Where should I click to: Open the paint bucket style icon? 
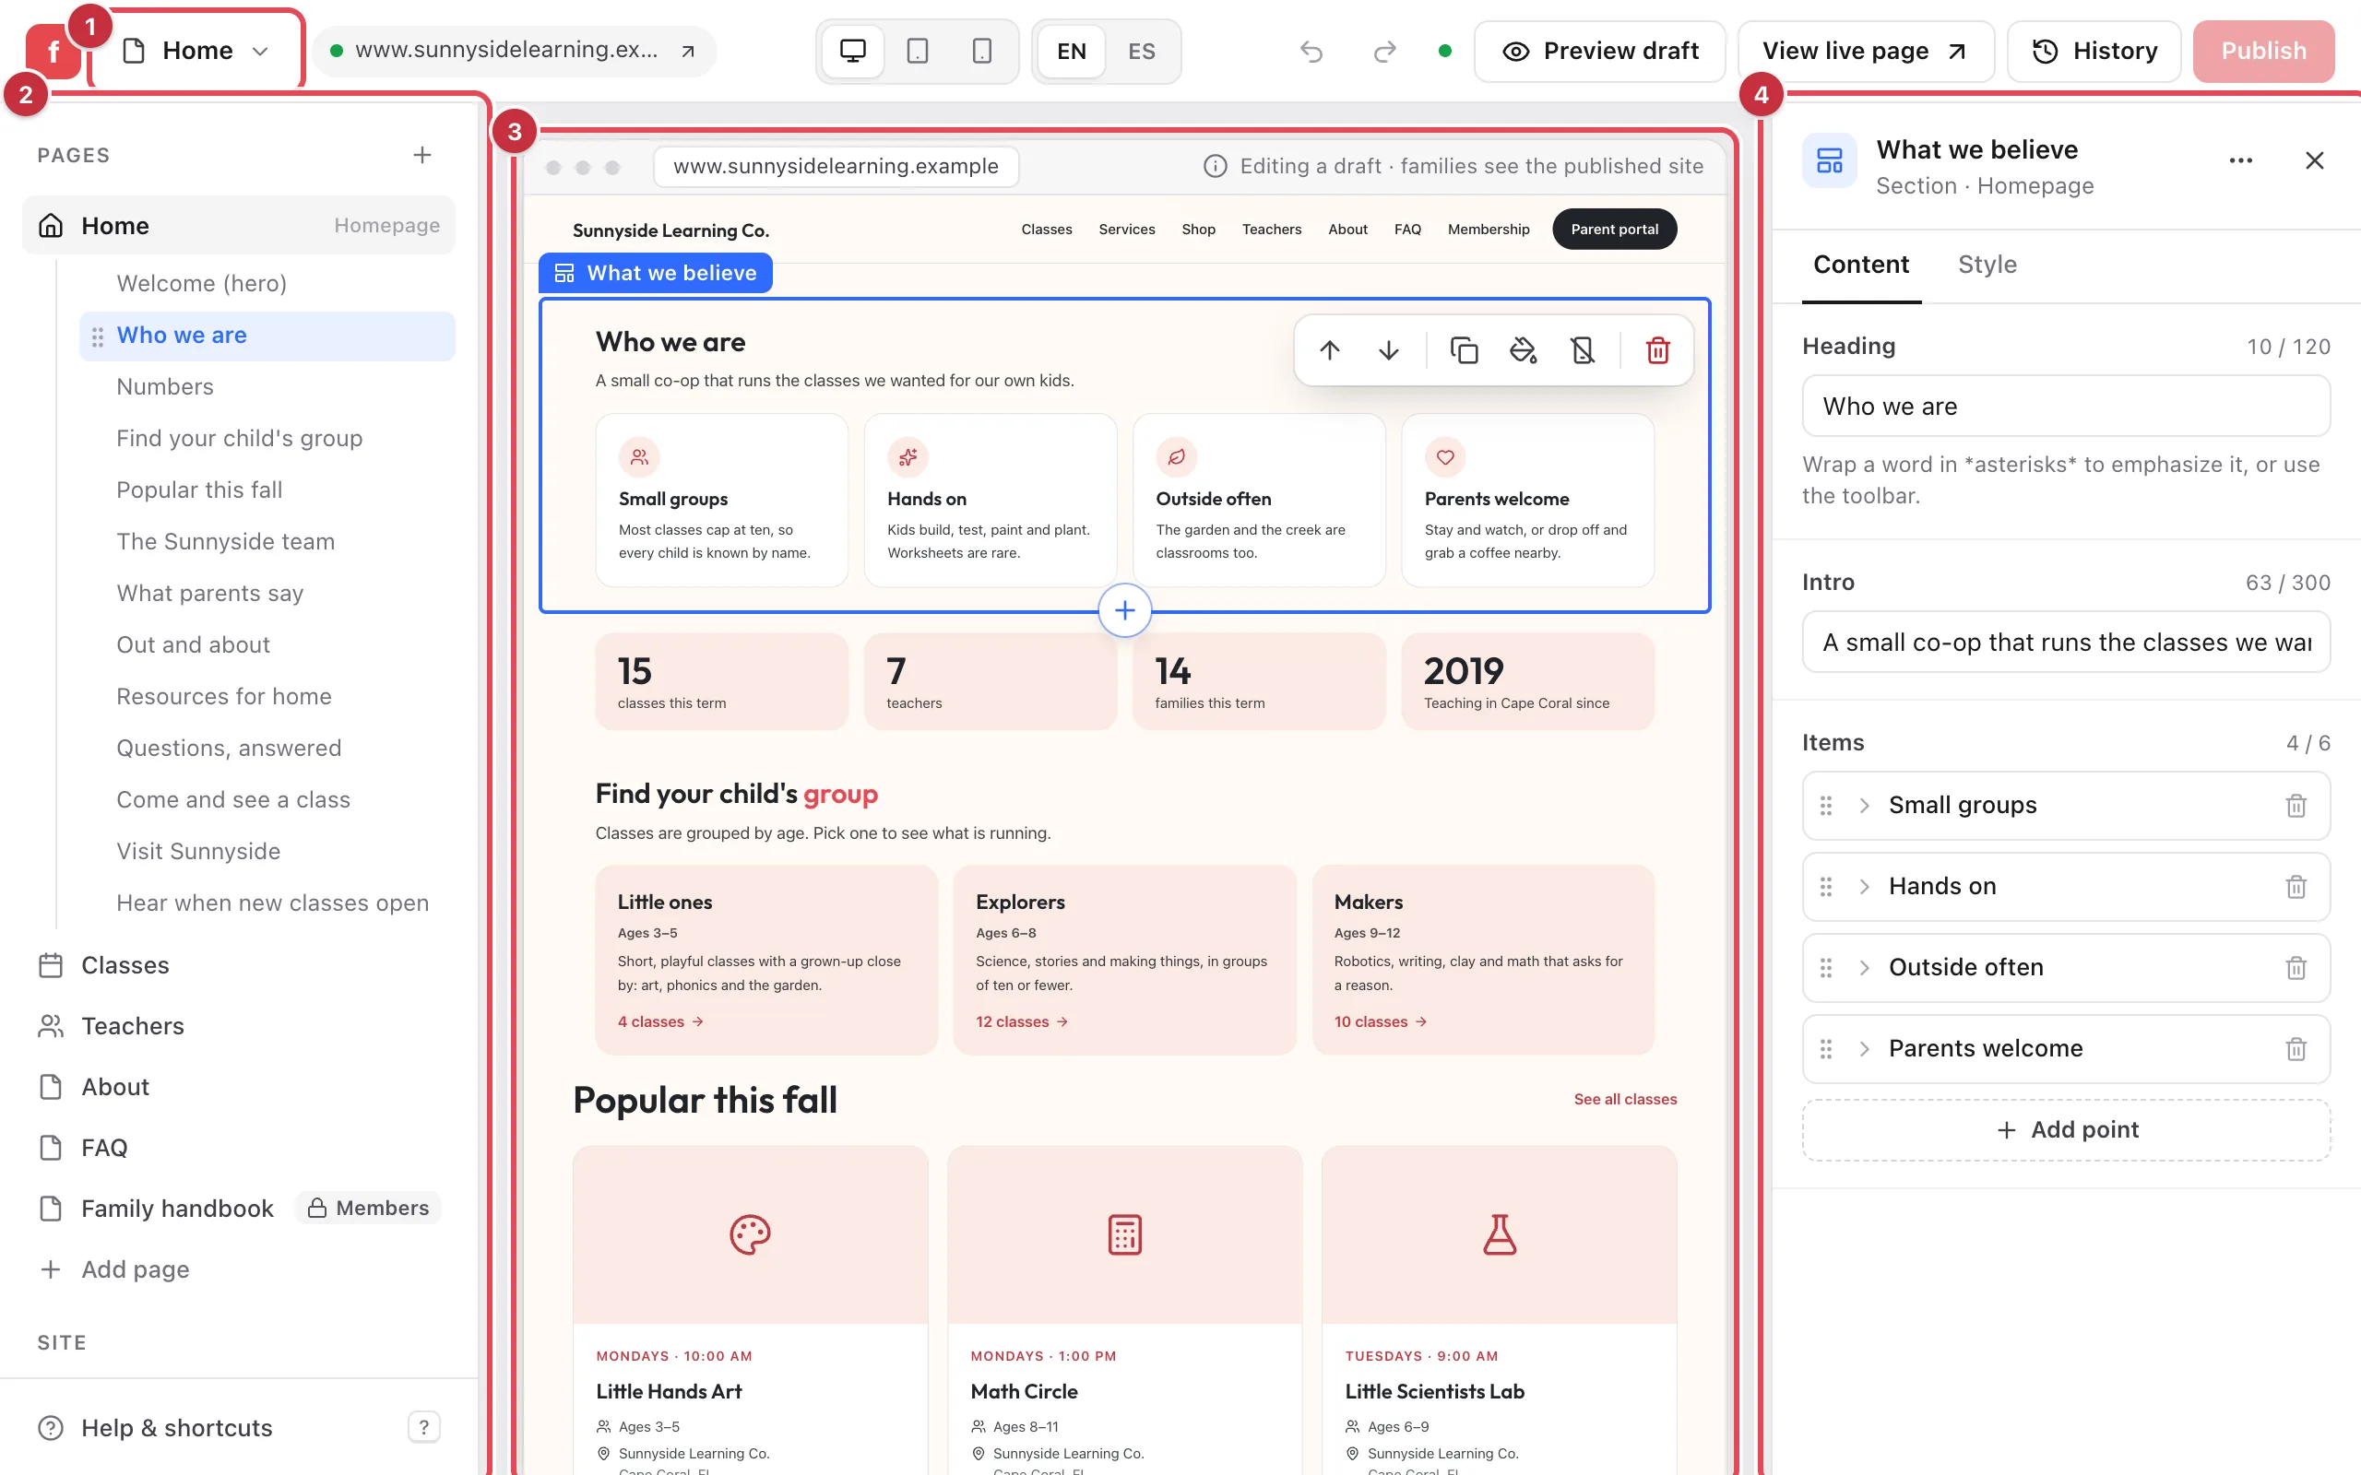(1523, 350)
